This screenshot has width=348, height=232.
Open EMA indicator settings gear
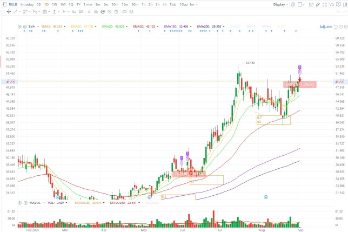click(x=19, y=26)
